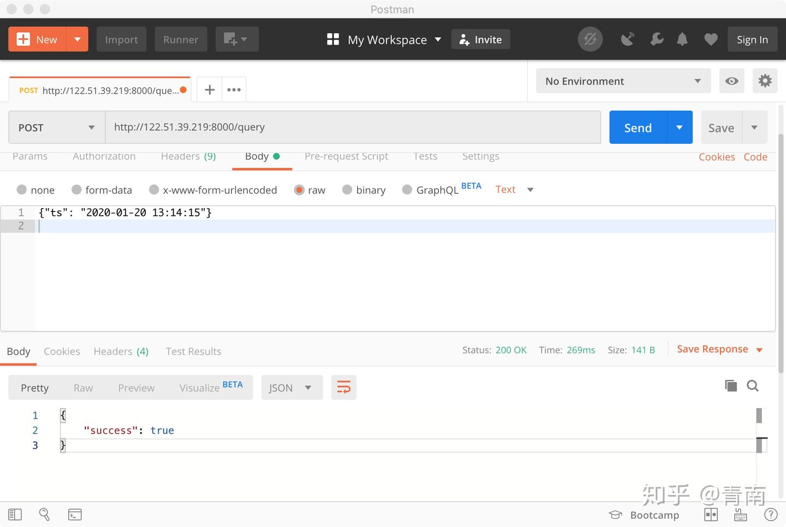Search response with the magnifier icon
Viewport: 786px width, 527px height.
point(753,385)
